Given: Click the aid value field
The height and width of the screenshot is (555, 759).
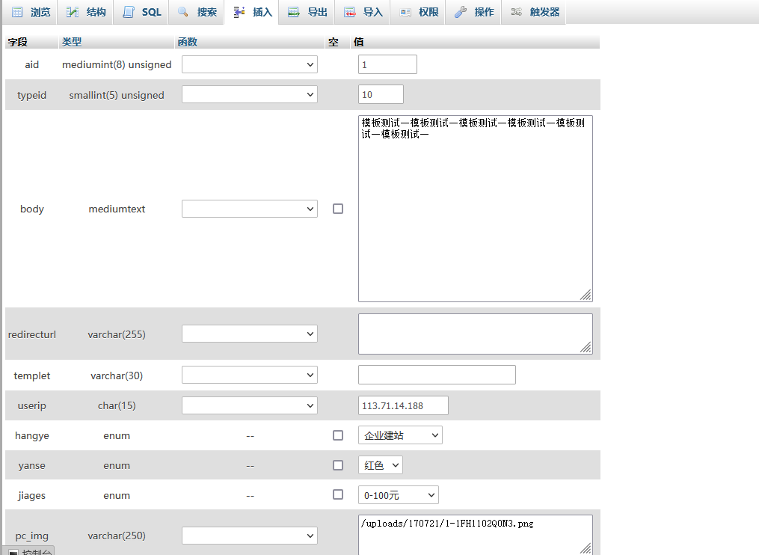Looking at the screenshot, I should tap(388, 64).
